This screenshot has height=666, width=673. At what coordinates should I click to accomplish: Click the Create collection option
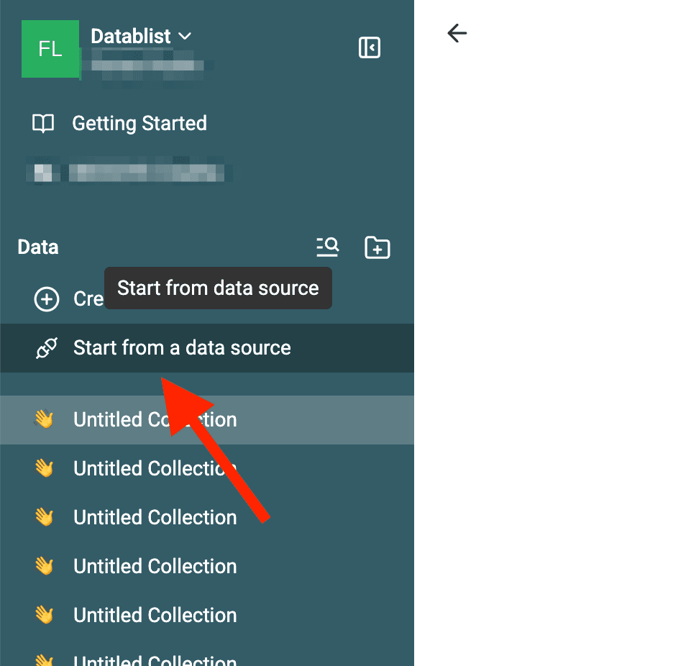[x=86, y=298]
